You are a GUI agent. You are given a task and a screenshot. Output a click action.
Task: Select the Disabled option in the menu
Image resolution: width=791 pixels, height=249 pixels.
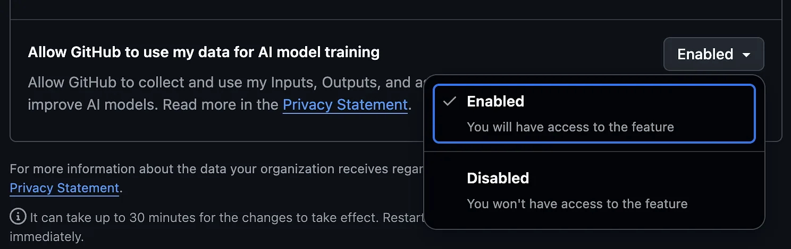[594, 190]
